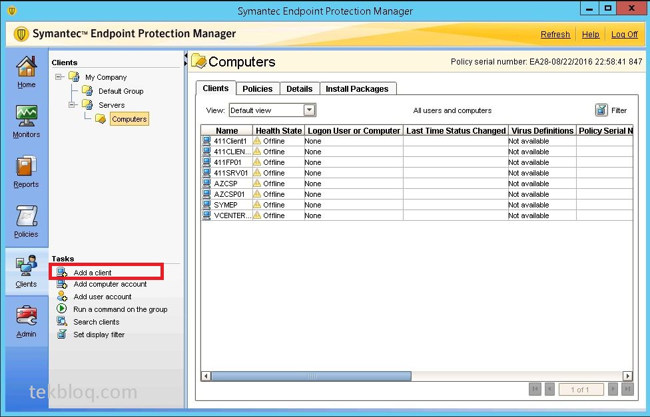Click the scrollbar left arrow
Screen dimensions: 650x417
pyautogui.click(x=206, y=376)
